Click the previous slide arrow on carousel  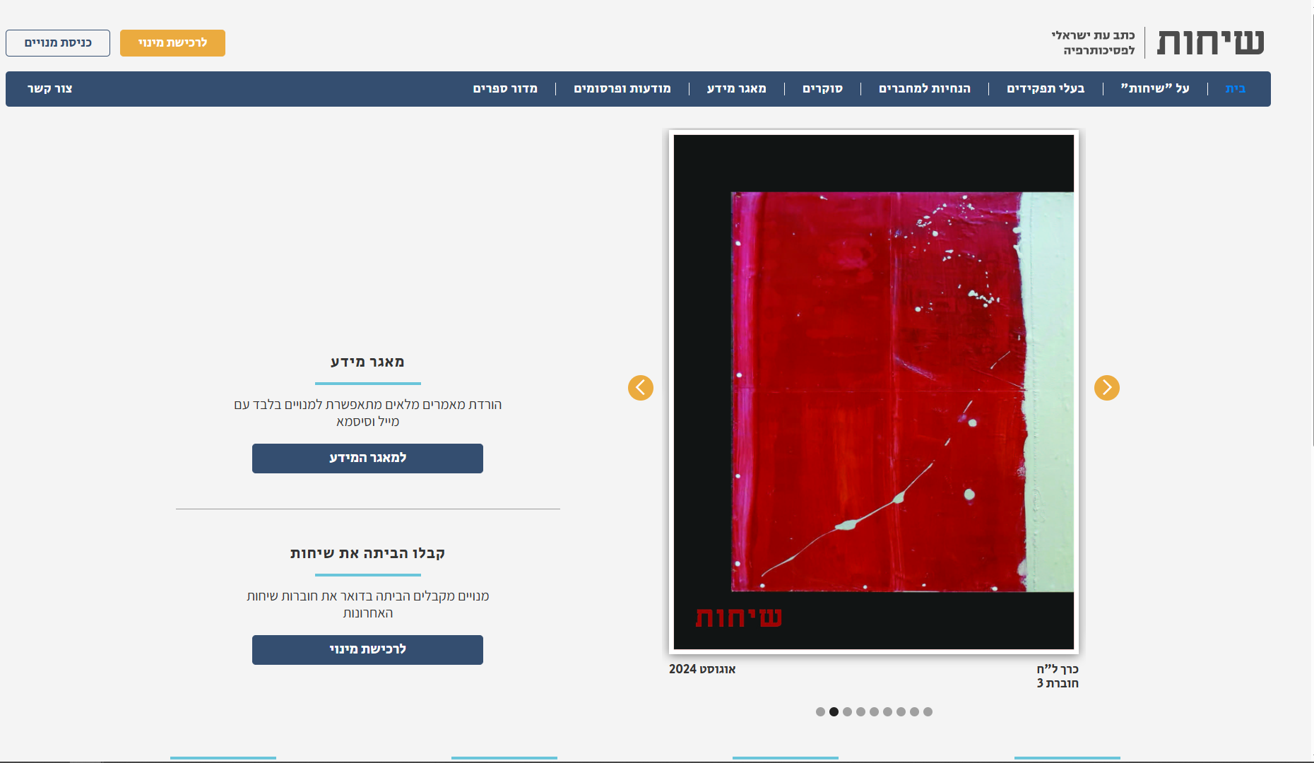pos(641,388)
